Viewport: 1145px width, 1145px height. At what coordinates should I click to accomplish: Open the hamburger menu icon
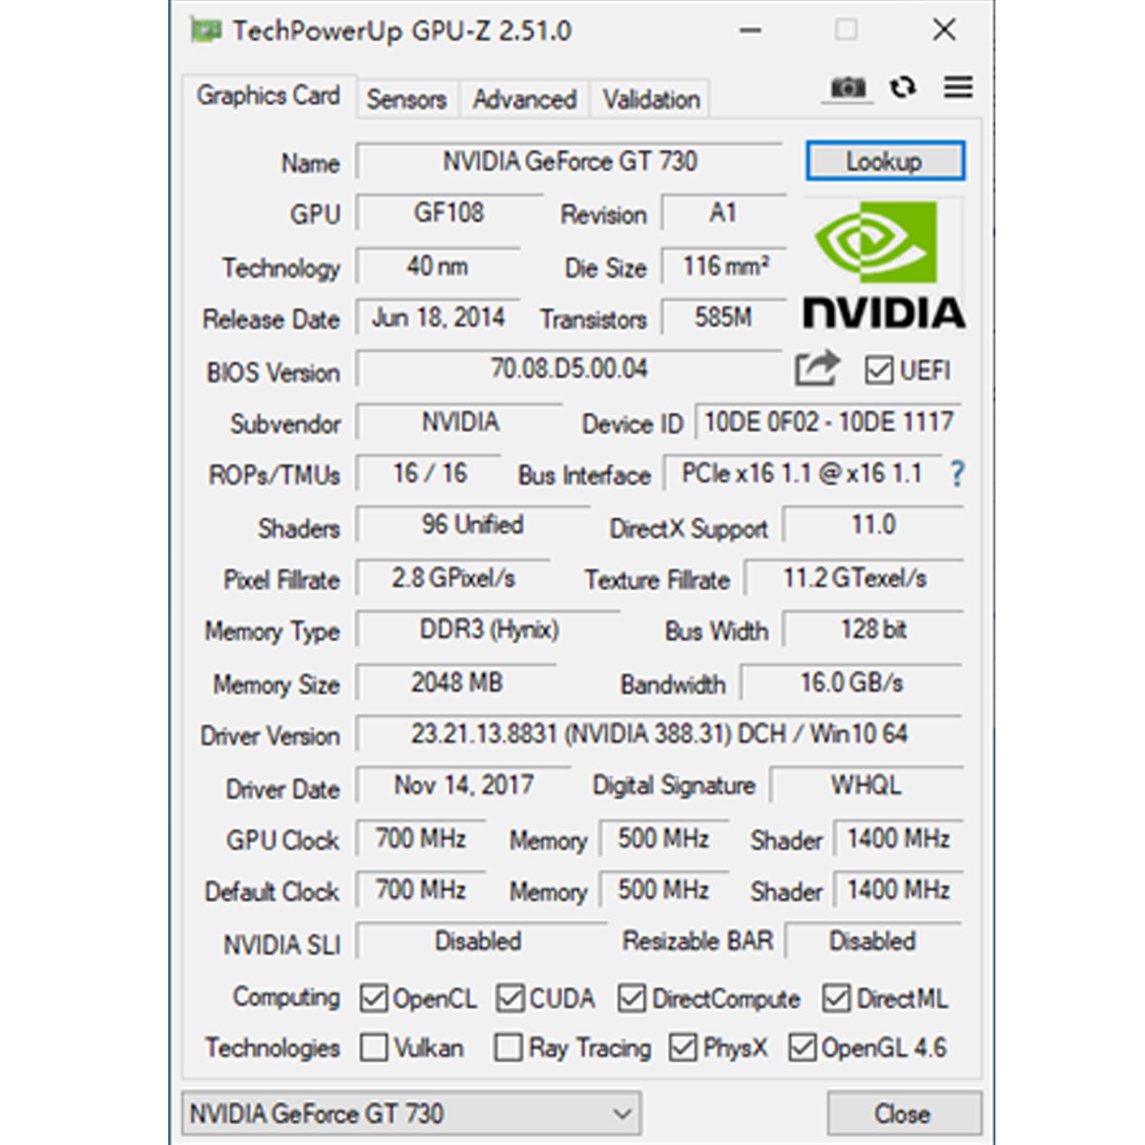tap(958, 87)
